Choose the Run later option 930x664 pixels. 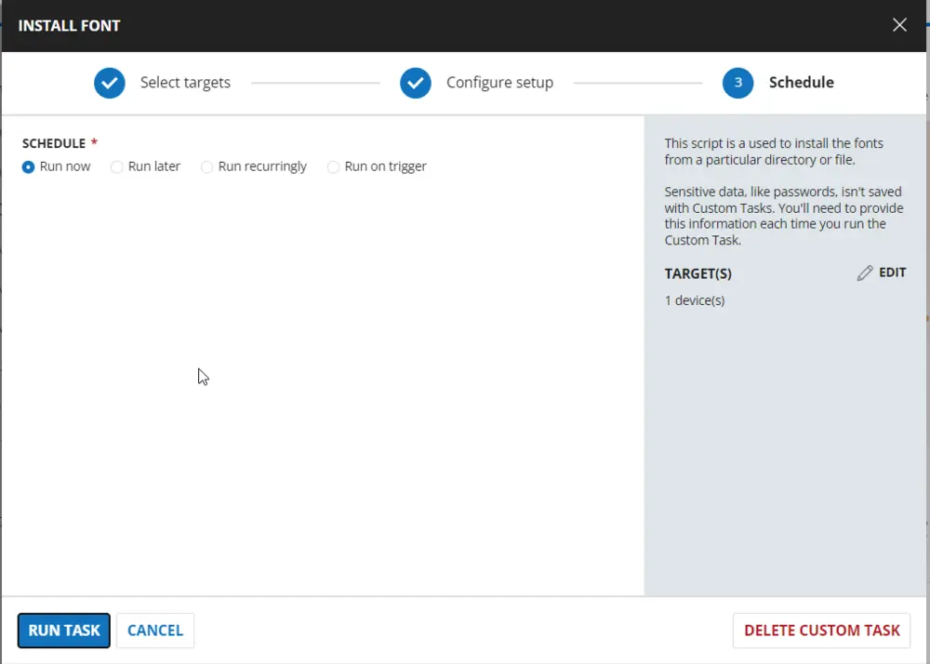(117, 167)
